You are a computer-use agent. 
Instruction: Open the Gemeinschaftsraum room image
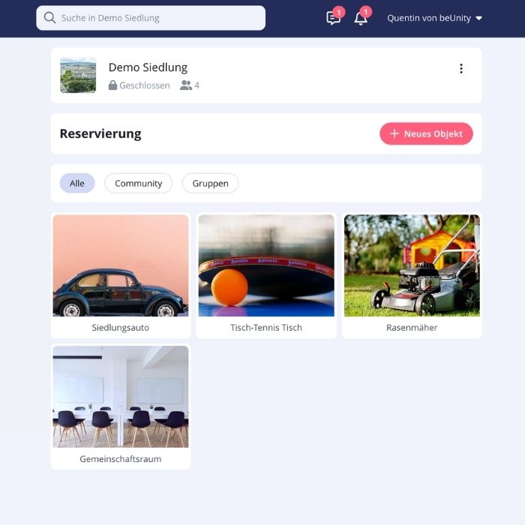pos(121,396)
